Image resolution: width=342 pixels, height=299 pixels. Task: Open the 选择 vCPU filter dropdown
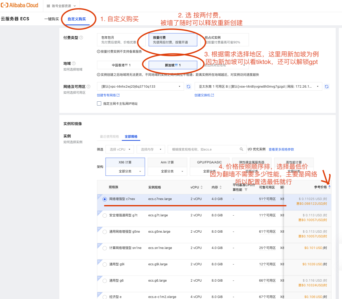pyautogui.click(x=120, y=149)
